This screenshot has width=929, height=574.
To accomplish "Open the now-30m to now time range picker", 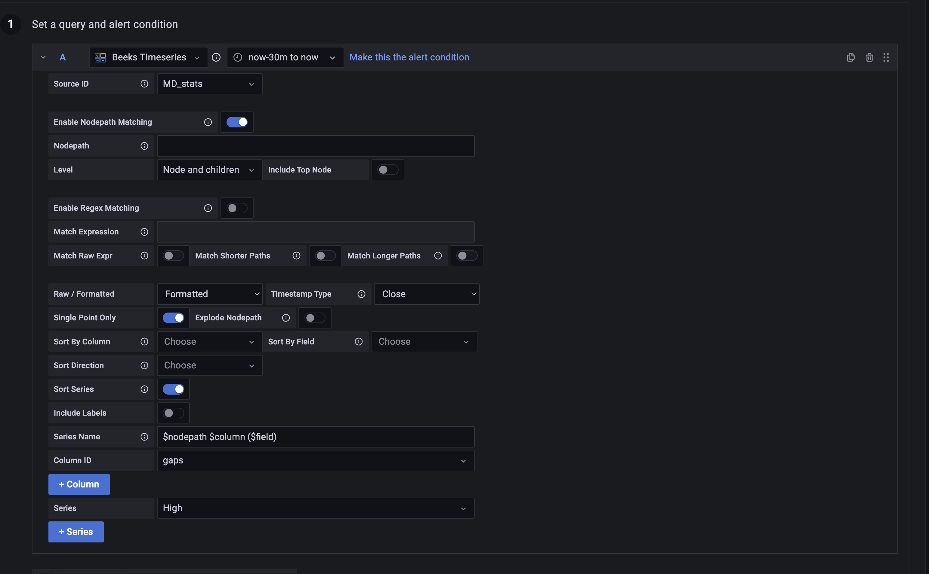I will point(285,57).
